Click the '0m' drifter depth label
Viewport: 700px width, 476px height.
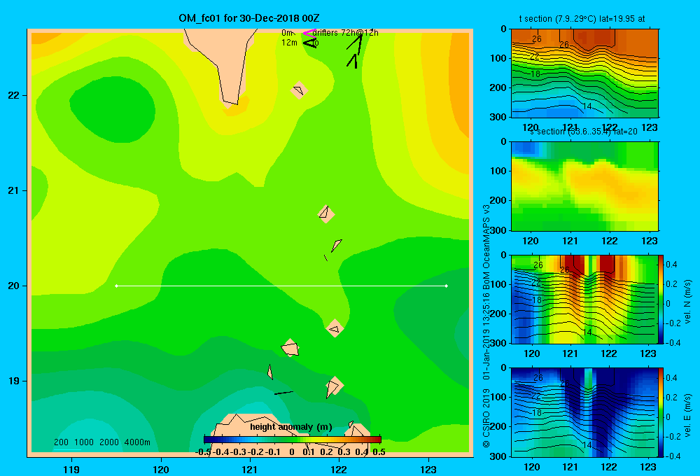pos(287,33)
